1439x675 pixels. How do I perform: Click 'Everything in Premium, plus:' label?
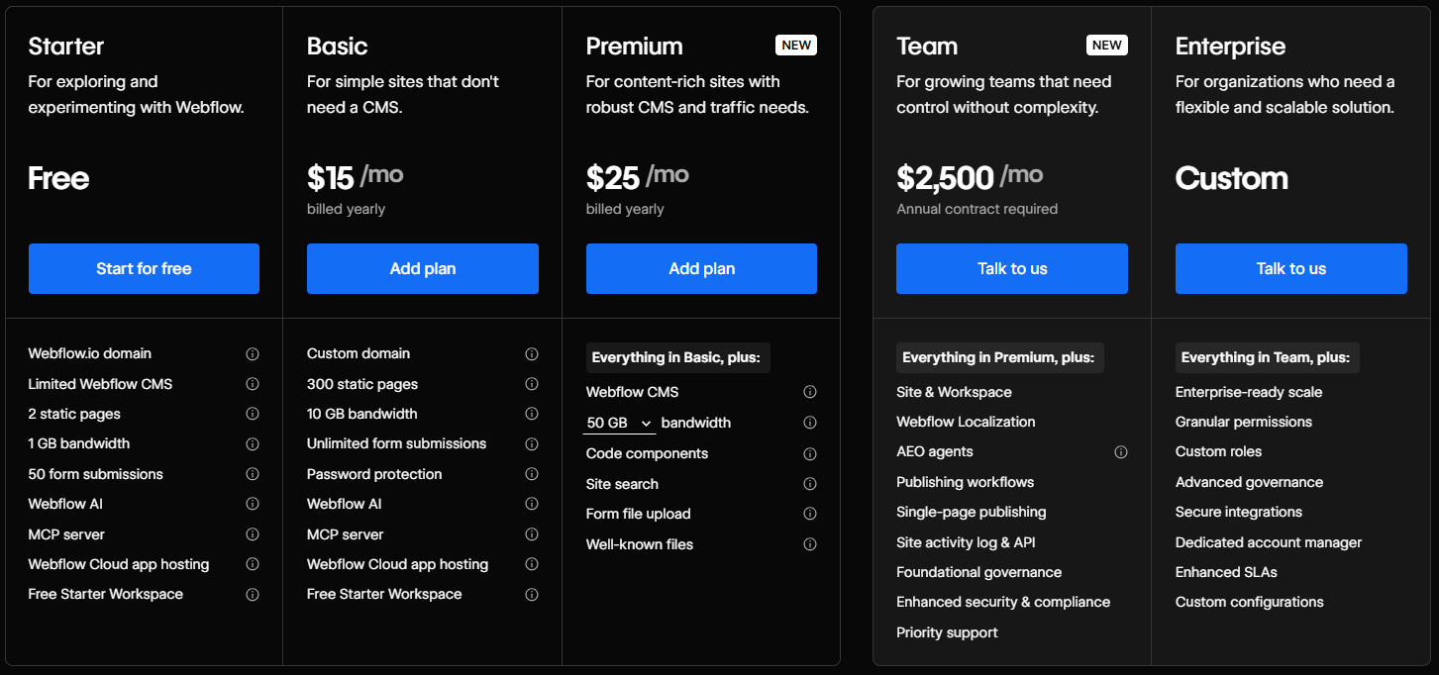coord(1000,357)
